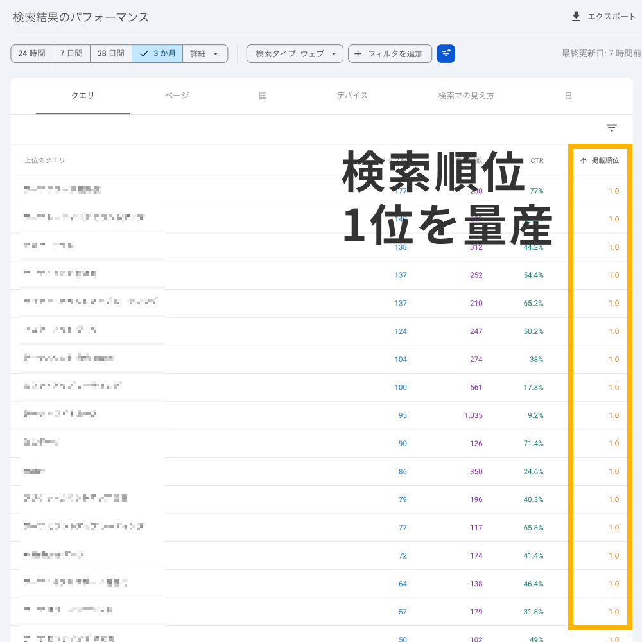Switch to the クエリ tab
642x642 pixels.
coord(83,96)
